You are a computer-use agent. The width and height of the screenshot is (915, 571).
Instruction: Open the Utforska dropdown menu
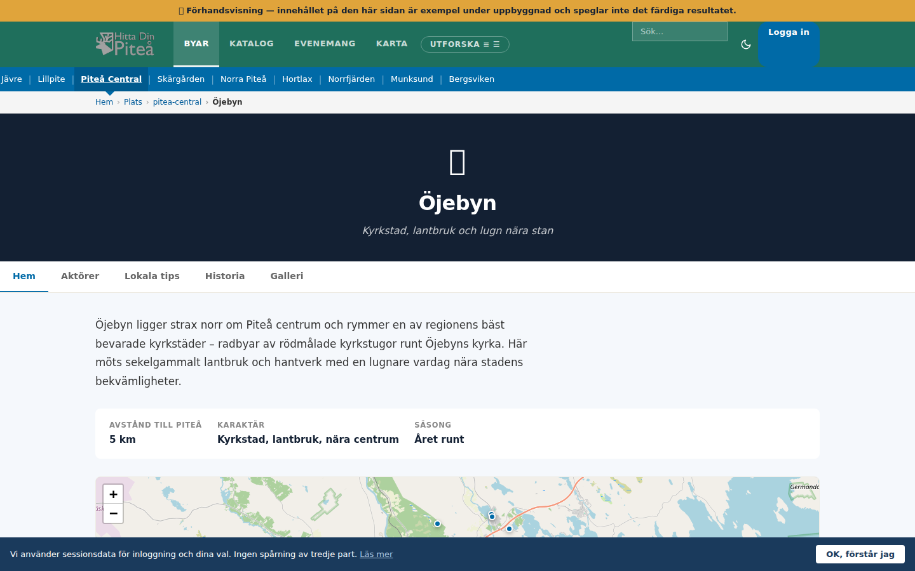coord(465,44)
